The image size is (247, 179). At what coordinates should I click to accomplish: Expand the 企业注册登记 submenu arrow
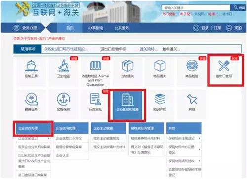[x=49, y=138]
